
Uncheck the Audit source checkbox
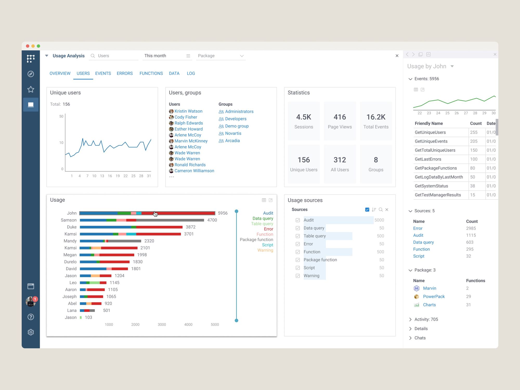click(x=298, y=220)
